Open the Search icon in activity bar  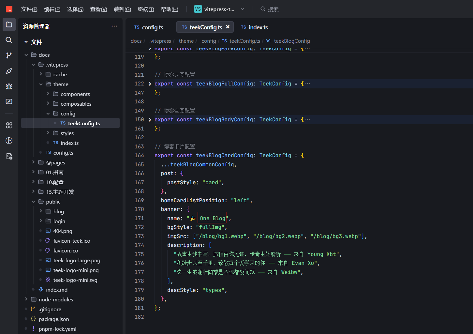point(9,40)
